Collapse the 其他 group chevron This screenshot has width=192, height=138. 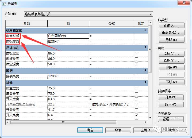(x=145, y=82)
